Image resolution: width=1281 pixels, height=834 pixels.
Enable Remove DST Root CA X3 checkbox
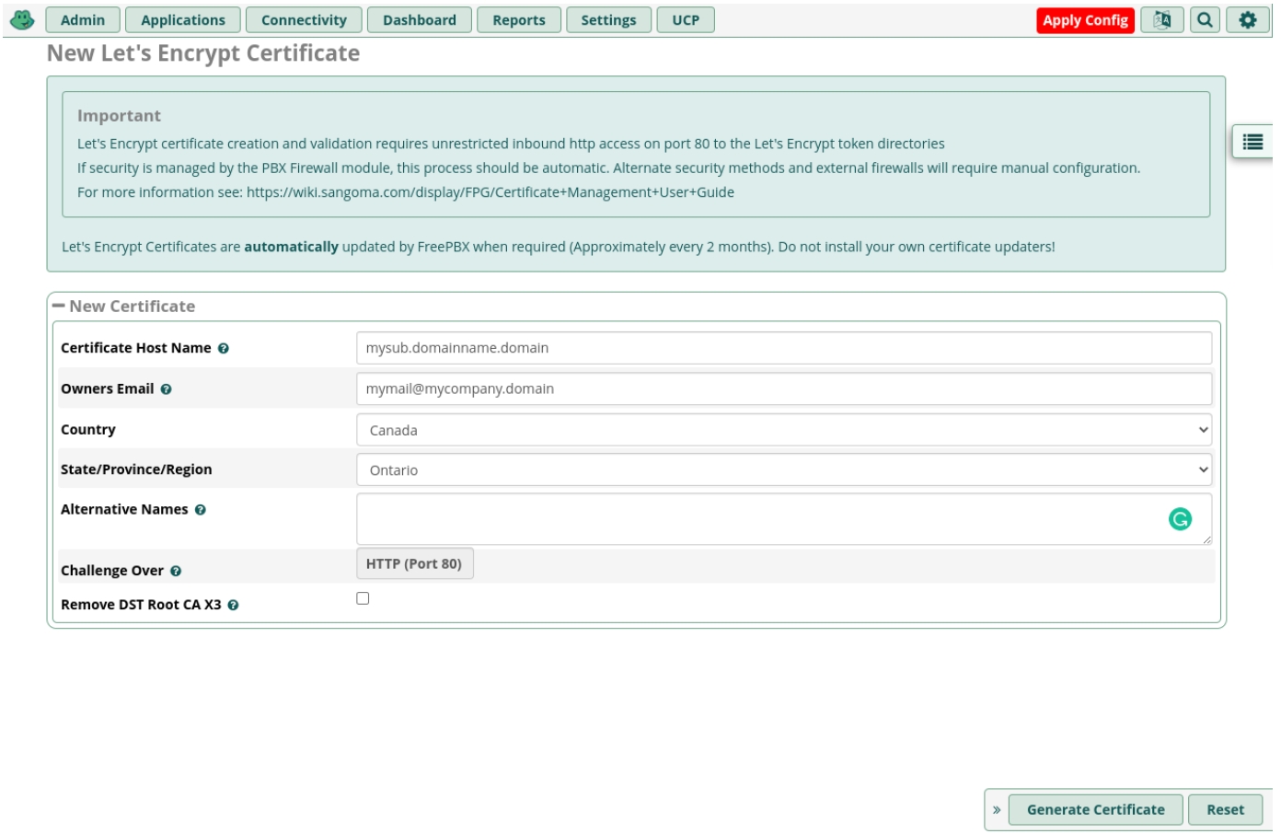tap(363, 598)
